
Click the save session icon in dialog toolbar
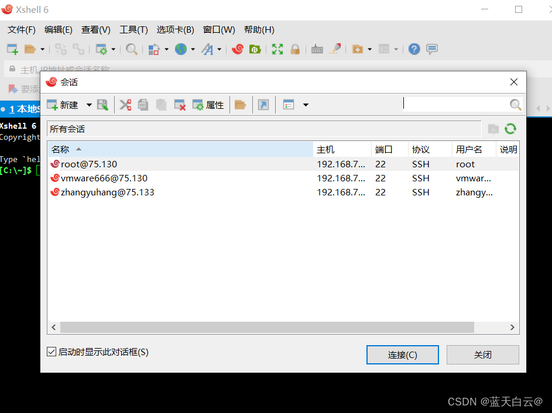[102, 105]
